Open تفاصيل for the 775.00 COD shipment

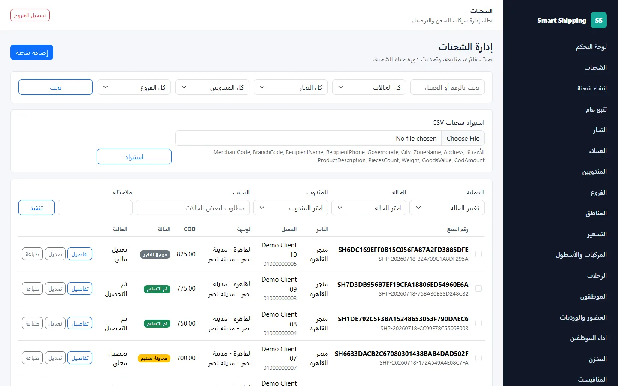click(80, 289)
